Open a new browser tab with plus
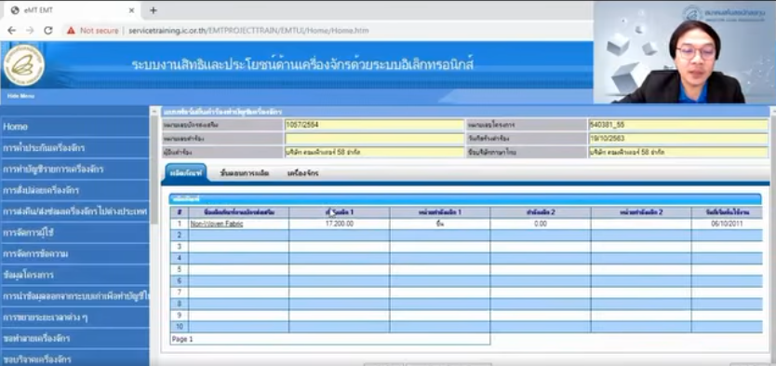This screenshot has height=366, width=776. [x=153, y=10]
